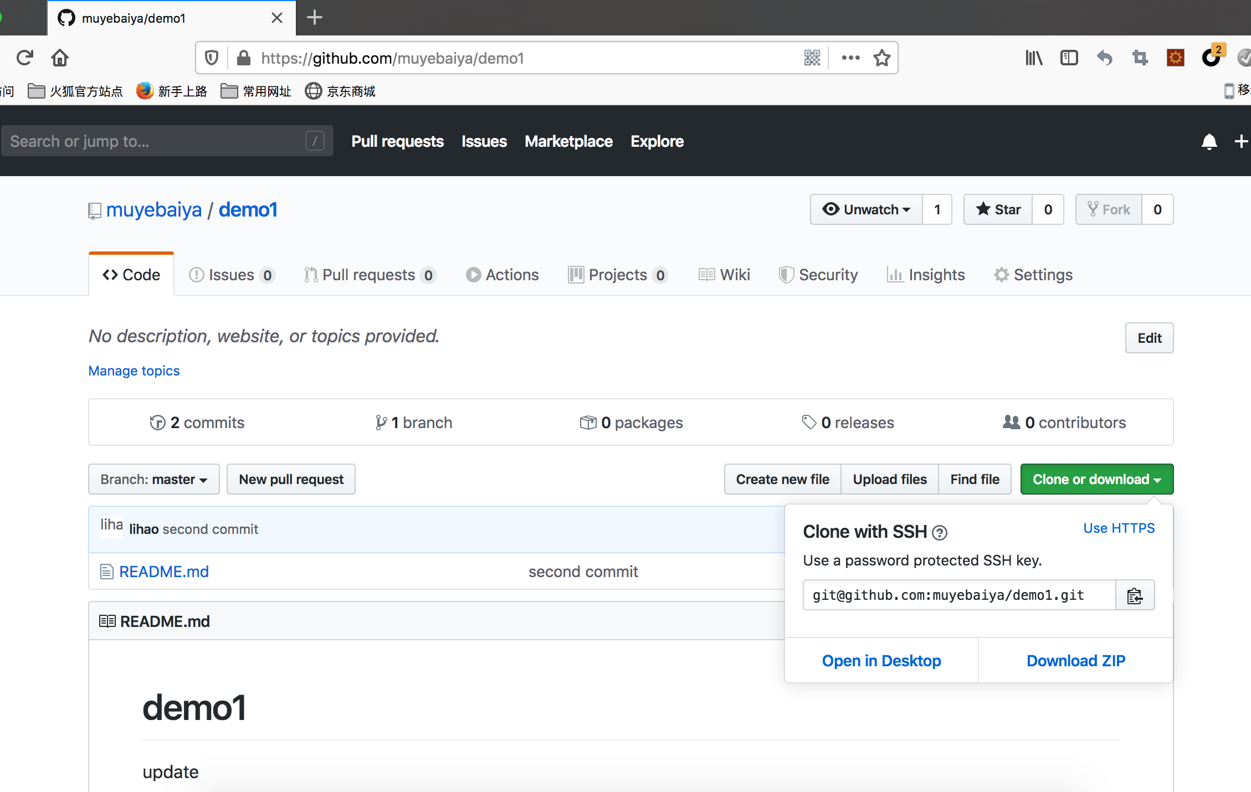Image resolution: width=1251 pixels, height=792 pixels.
Task: Show site security info via padlock icon
Action: 244,58
